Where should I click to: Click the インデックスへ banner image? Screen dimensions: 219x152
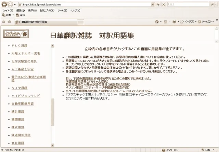pos(16,33)
